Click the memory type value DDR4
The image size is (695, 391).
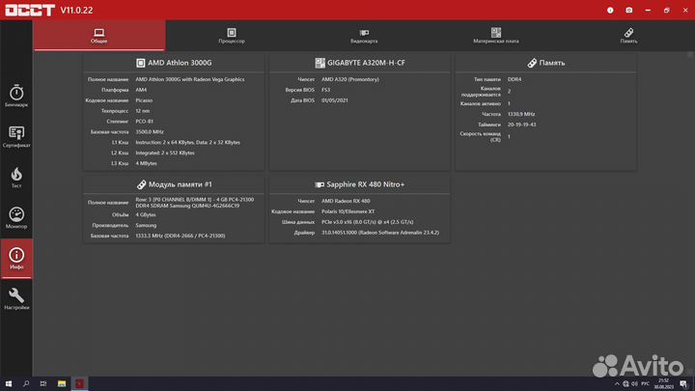click(x=514, y=79)
